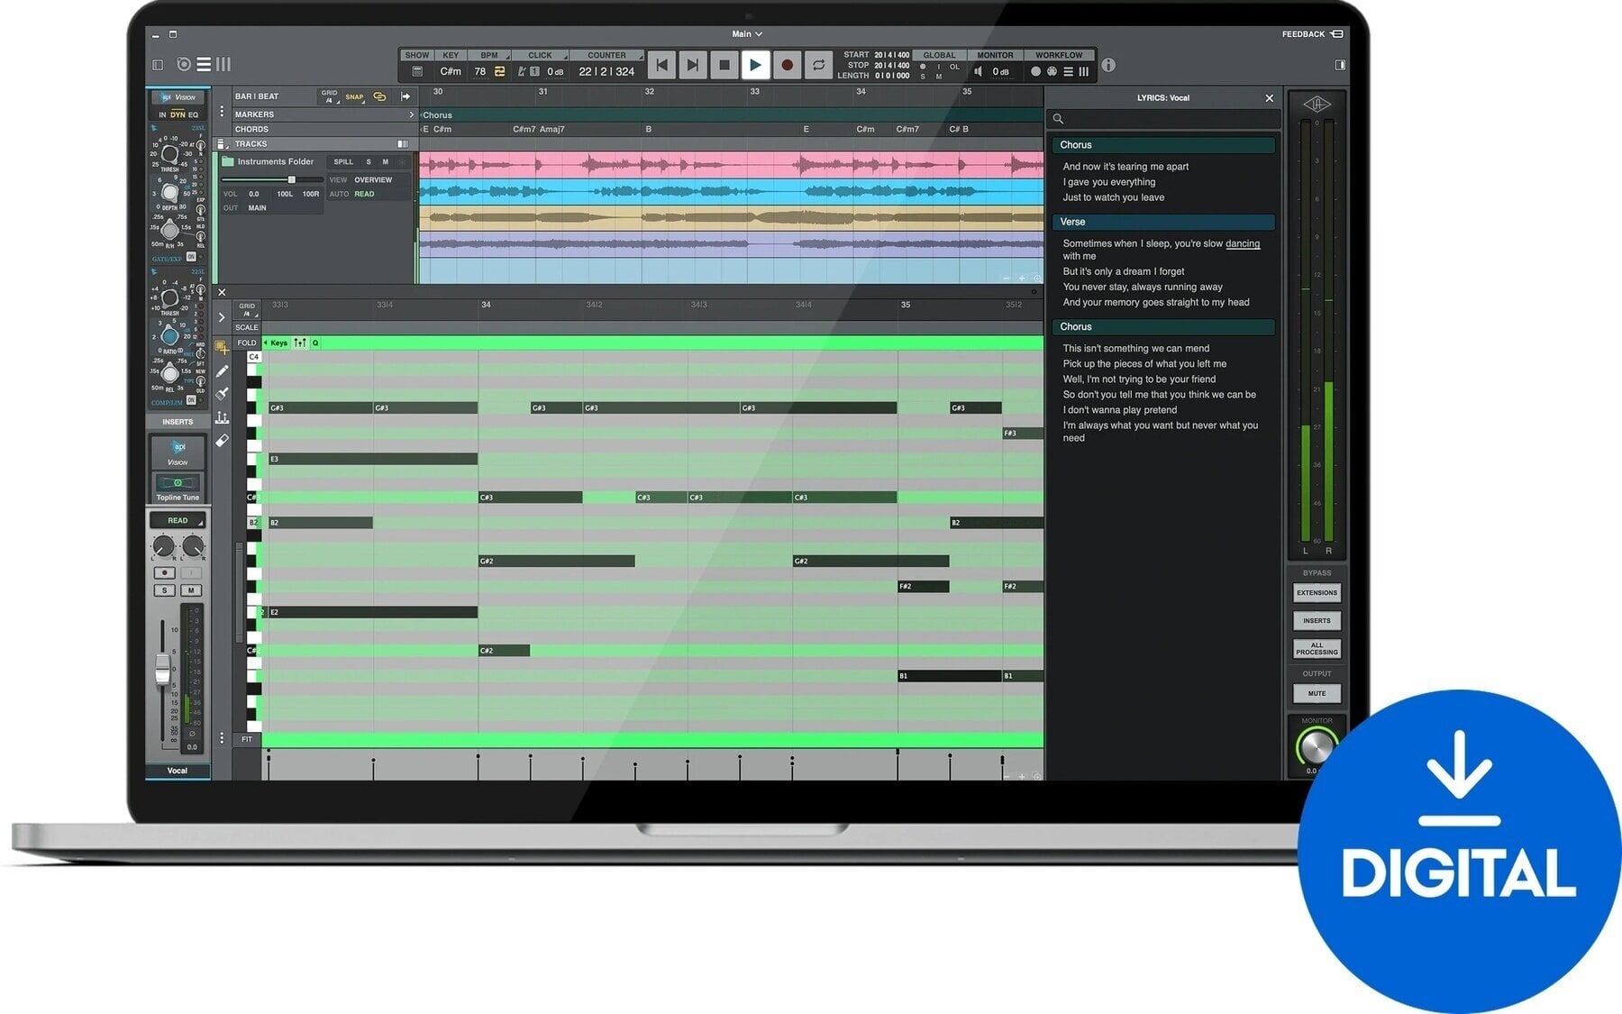1622x1014 pixels.
Task: Bypass ALL PROCESSING button
Action: coord(1317,649)
